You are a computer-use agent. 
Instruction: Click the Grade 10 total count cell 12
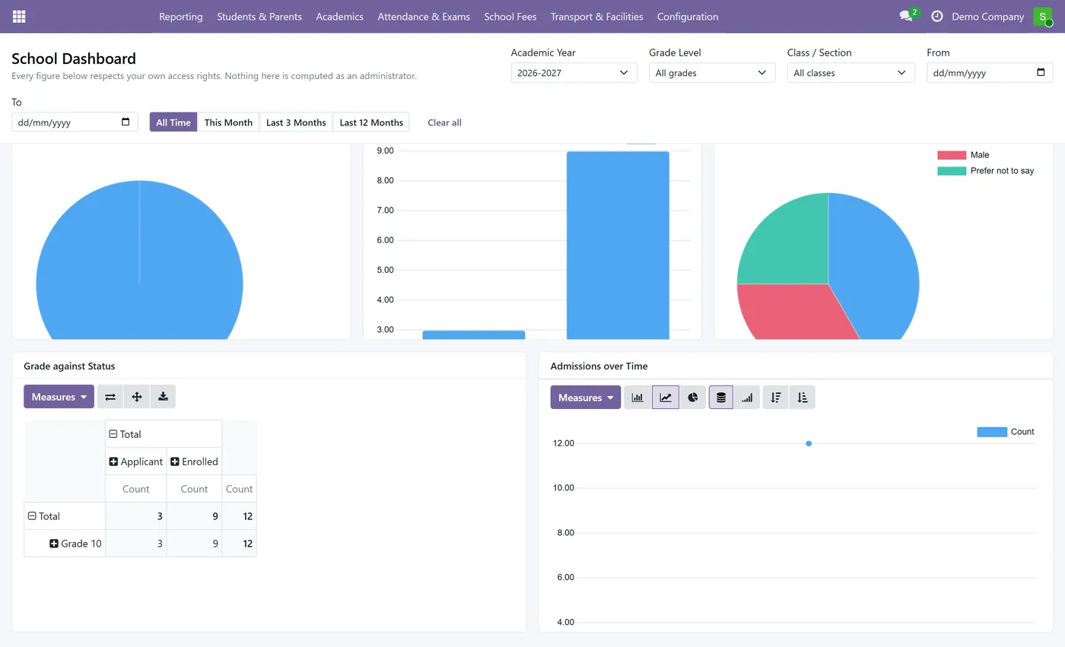point(239,544)
